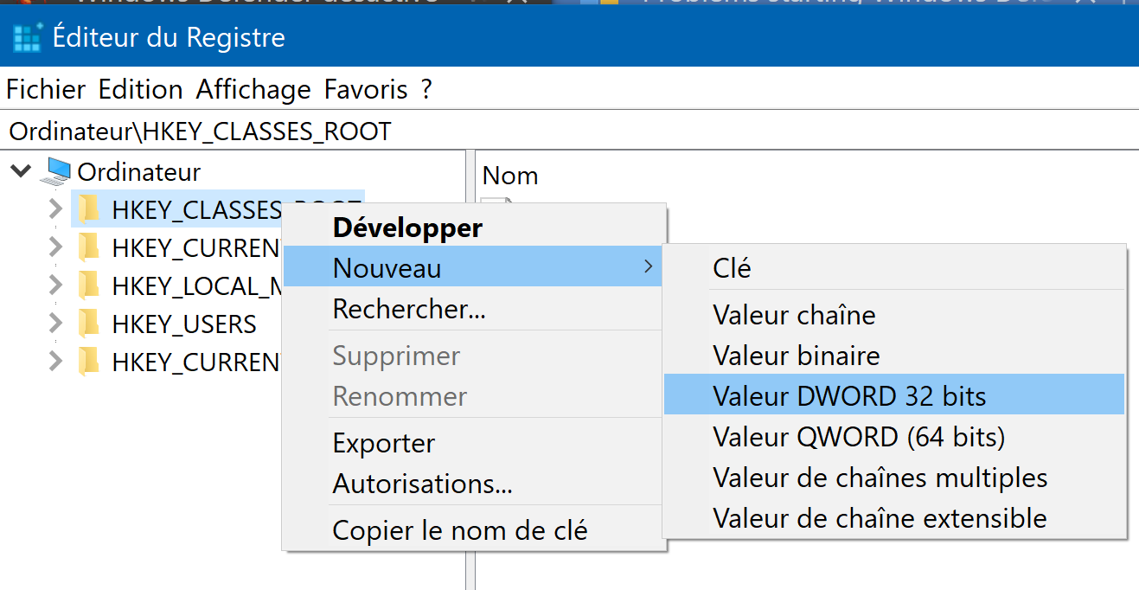Select Valeur chaîne in submenu
This screenshot has width=1139, height=590.
(x=794, y=315)
